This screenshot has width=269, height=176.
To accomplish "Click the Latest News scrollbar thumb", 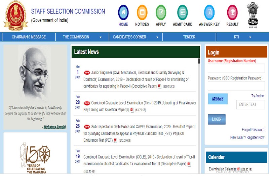I will [x=199, y=61].
